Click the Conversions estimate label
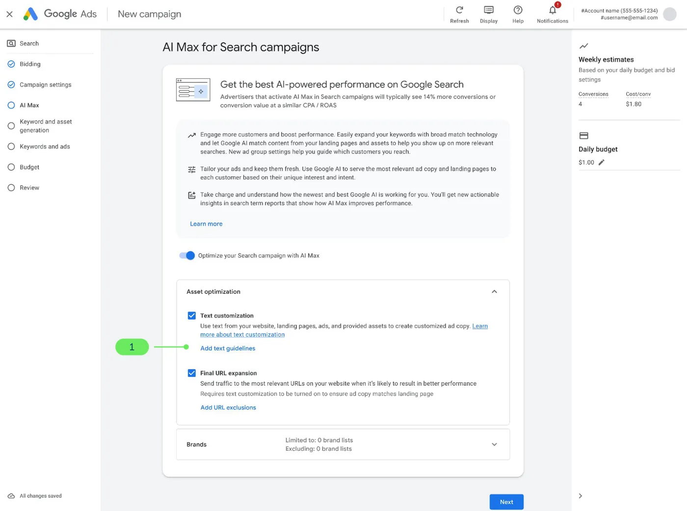The height and width of the screenshot is (511, 687). tap(593, 94)
